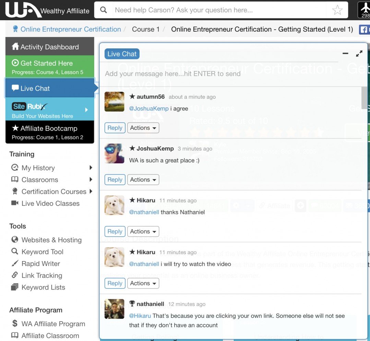This screenshot has width=370, height=341.
Task: Click the Keyword Lists stack icon
Action: pyautogui.click(x=15, y=287)
